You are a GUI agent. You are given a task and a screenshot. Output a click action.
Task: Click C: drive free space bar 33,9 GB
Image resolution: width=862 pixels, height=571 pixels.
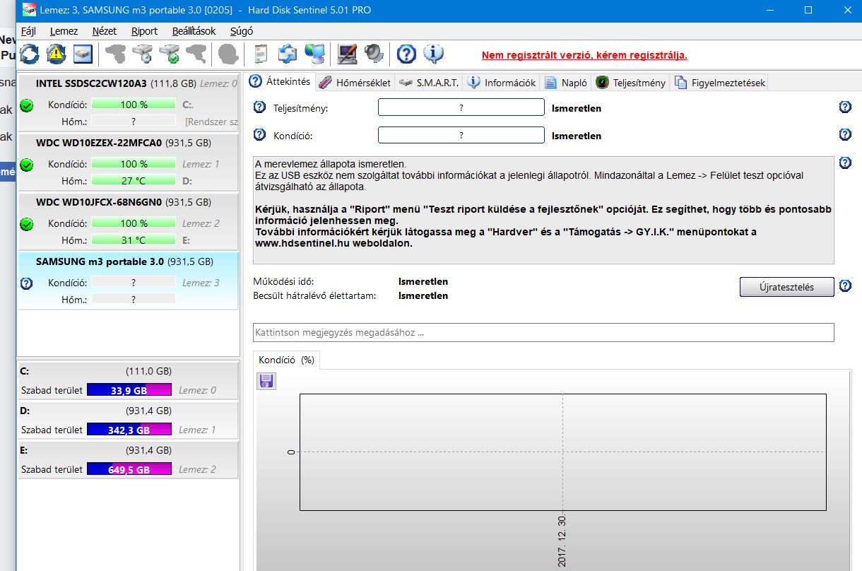[129, 390]
